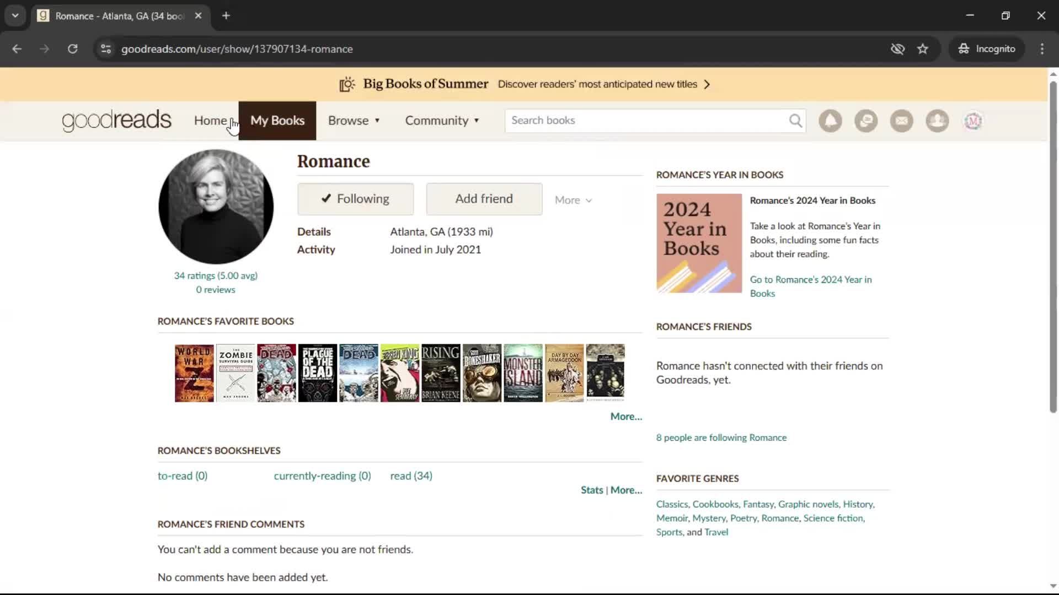Select the Poetry genre link
The height and width of the screenshot is (595, 1059).
[x=743, y=518]
